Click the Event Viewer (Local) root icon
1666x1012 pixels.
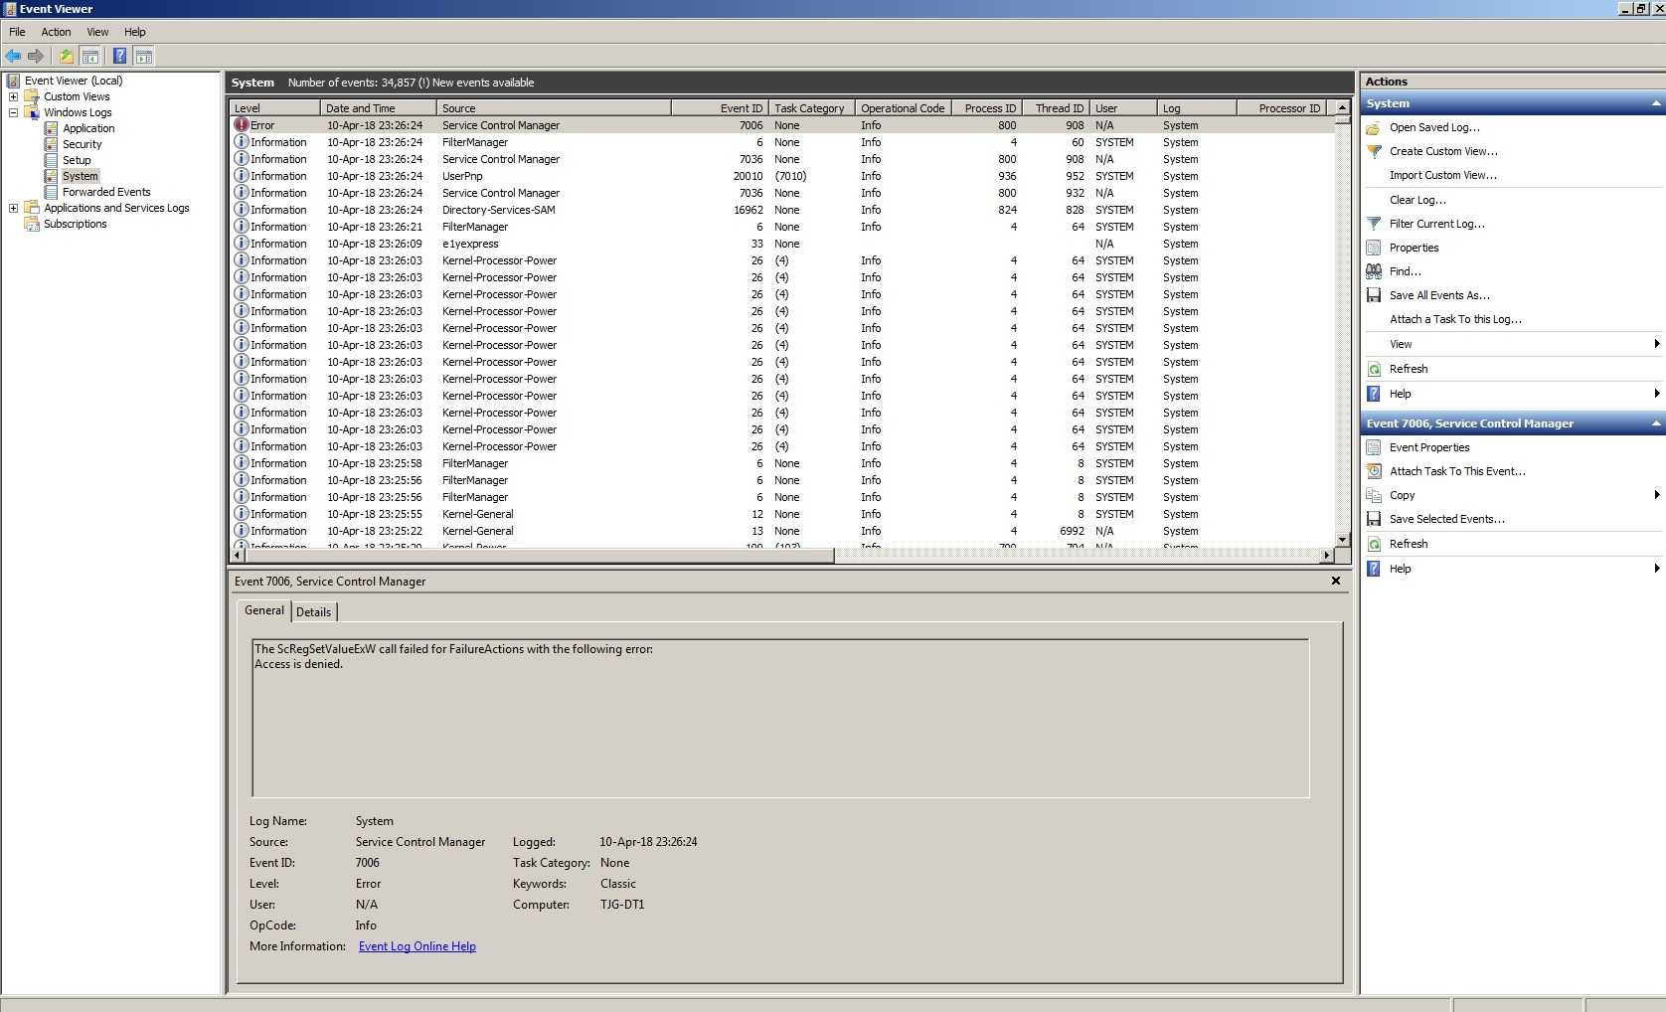click(13, 81)
